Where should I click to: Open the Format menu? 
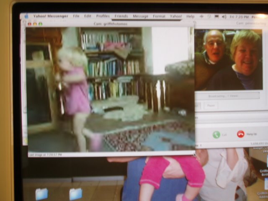click(159, 16)
